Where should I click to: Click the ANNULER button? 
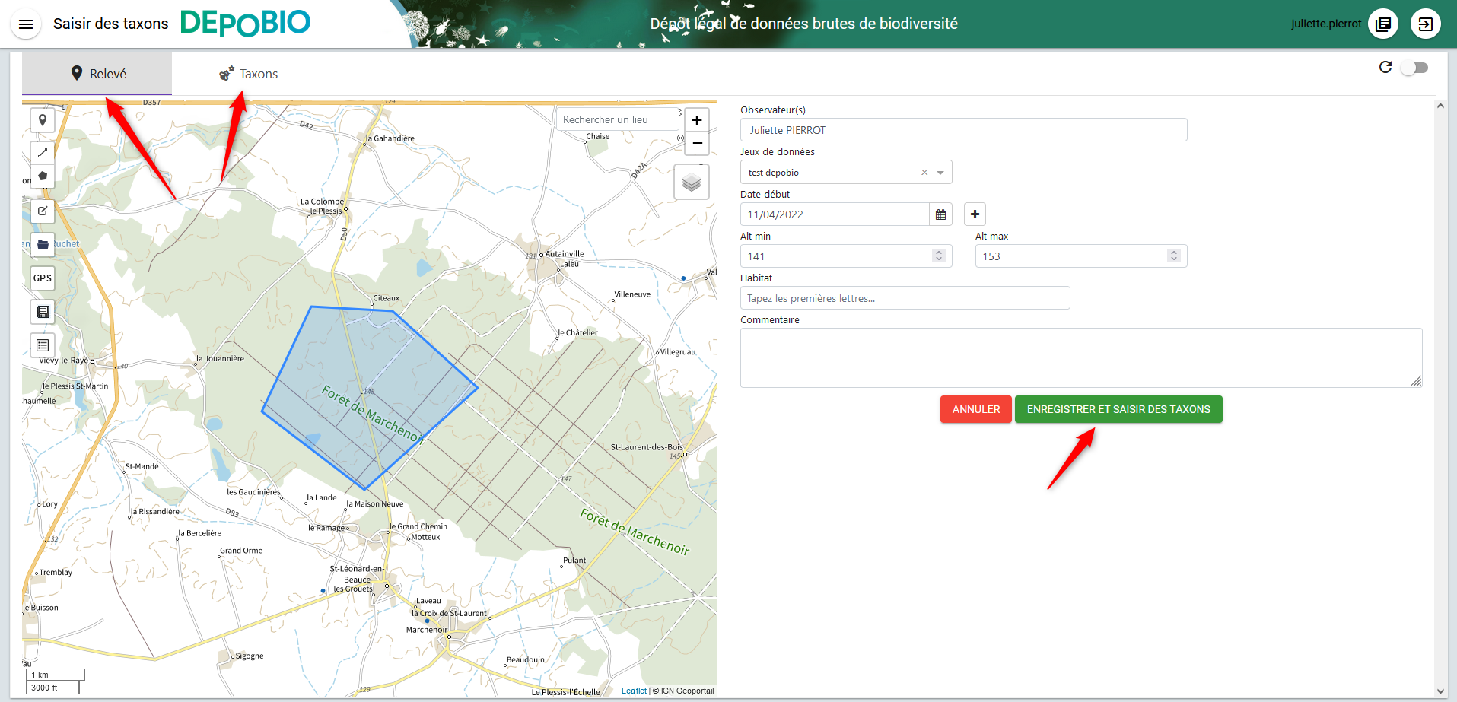point(976,409)
